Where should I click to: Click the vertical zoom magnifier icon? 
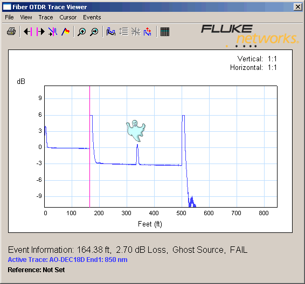point(82,32)
